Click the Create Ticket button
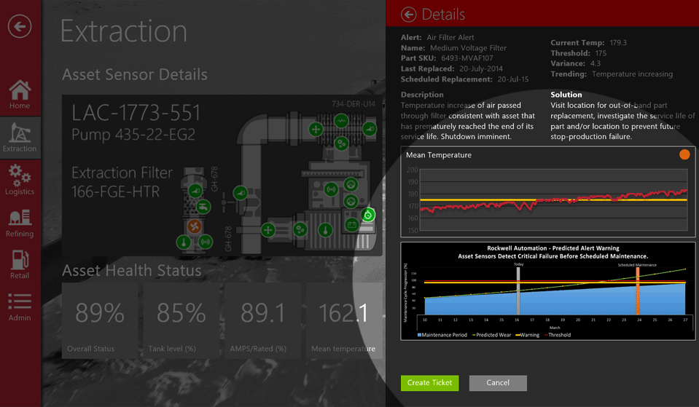Image resolution: width=699 pixels, height=407 pixels. 429,383
